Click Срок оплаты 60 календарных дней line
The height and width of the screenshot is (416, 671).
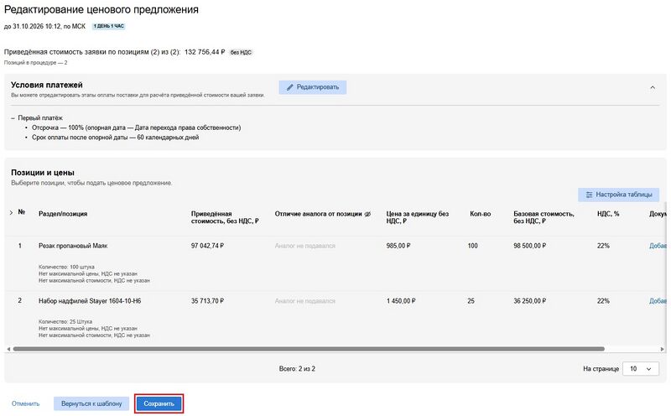pos(115,138)
